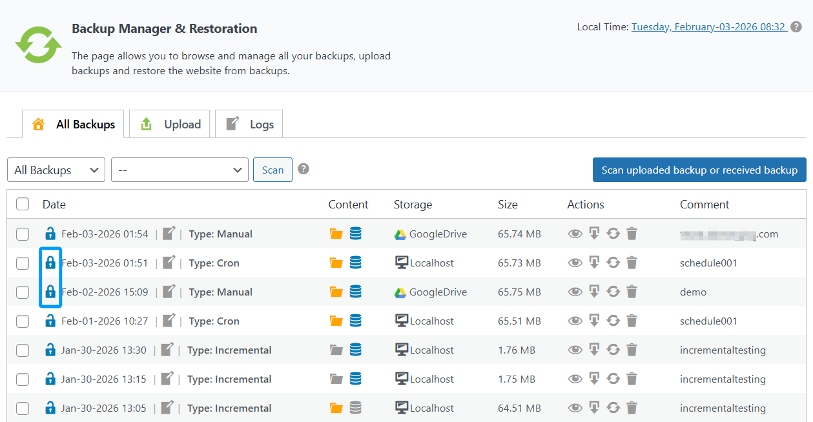Click folder content icon on Feb-03-2026 01:51 row

336,263
